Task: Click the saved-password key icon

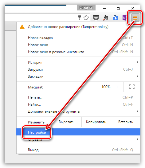Action: 80,18
